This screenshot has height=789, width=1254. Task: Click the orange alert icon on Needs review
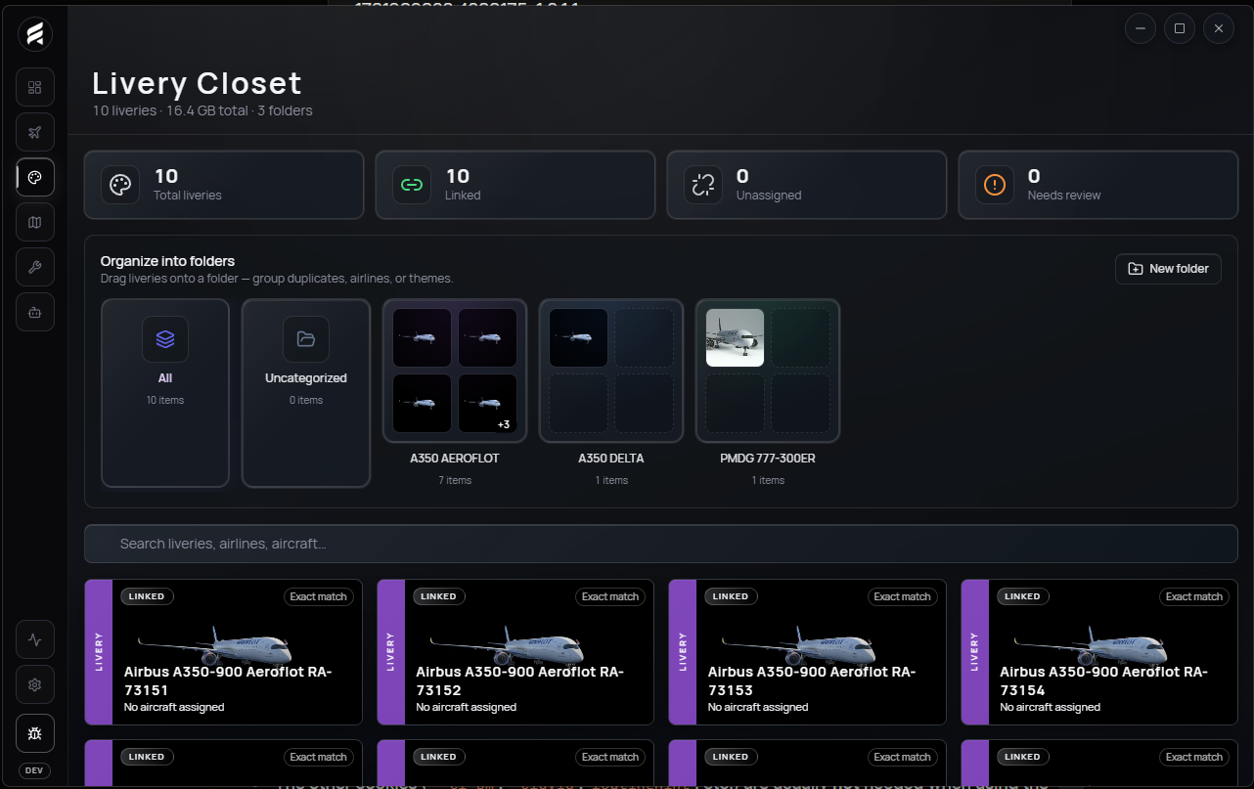[995, 185]
